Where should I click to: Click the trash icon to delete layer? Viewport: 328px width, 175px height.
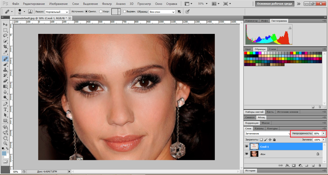point(319,165)
